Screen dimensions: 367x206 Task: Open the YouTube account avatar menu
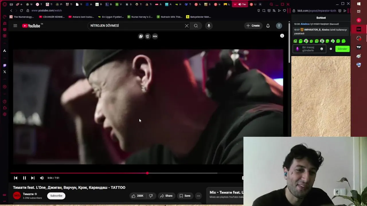pos(279,26)
